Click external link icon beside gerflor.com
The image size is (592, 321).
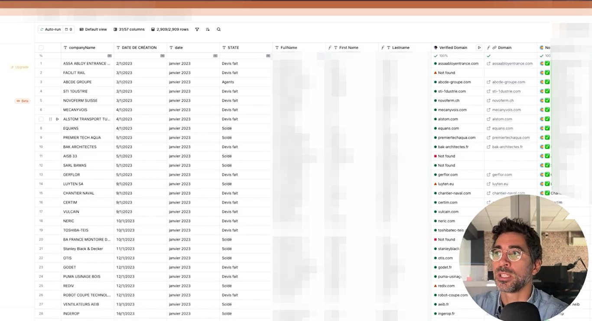pos(488,175)
